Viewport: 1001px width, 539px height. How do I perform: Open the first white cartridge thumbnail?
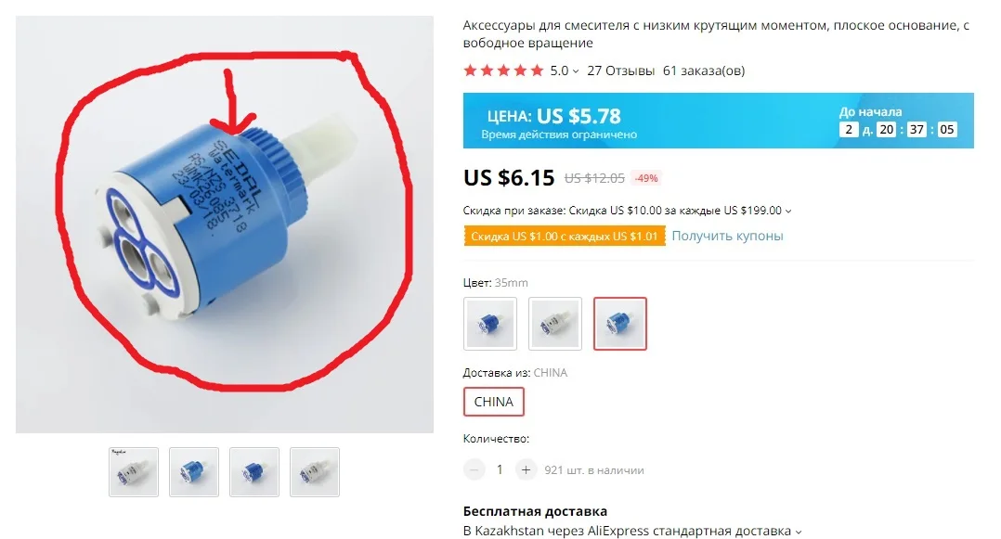tap(134, 472)
